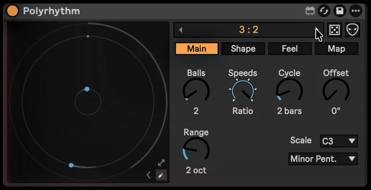Viewport: 371px width, 190px height.
Task: Go to previous preset with the left arrow
Action: pyautogui.click(x=181, y=30)
